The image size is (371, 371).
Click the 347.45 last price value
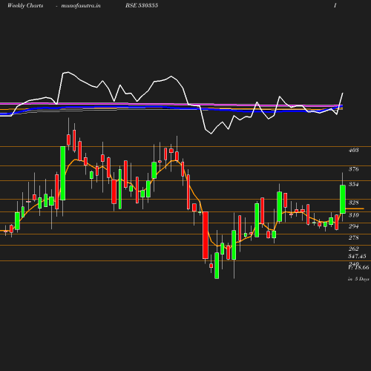pyautogui.click(x=357, y=256)
